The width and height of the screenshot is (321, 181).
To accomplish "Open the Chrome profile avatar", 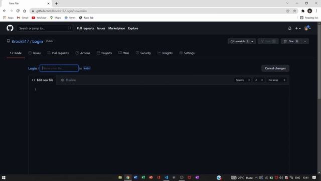I will click(x=309, y=11).
